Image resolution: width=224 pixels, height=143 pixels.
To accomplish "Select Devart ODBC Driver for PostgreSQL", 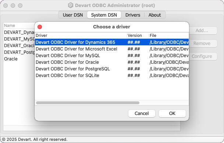I will point(112,69).
